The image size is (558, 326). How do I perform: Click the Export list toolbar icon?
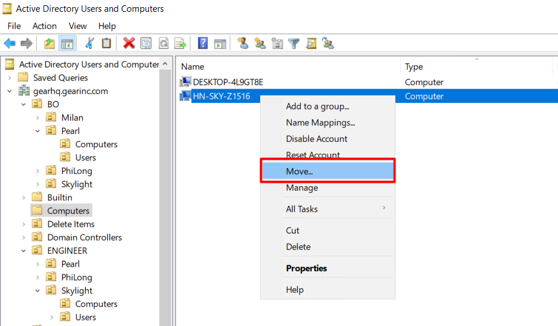point(180,43)
